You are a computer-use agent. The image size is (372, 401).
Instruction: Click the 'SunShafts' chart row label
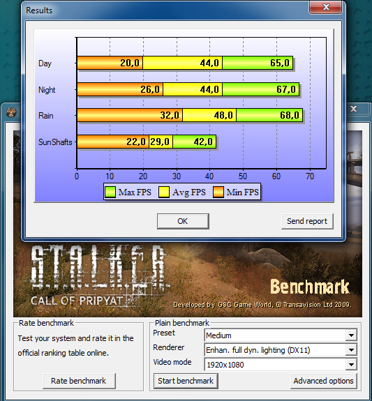click(x=55, y=142)
